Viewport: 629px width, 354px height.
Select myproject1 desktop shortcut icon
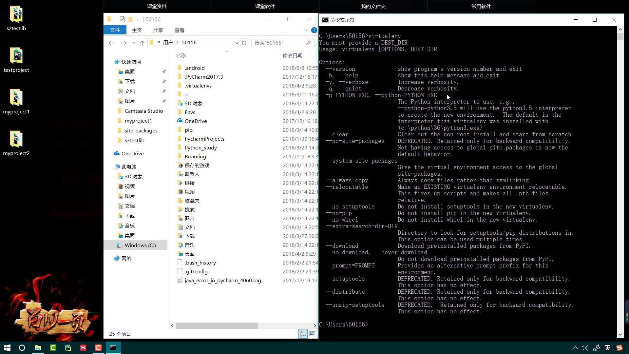pos(16,98)
